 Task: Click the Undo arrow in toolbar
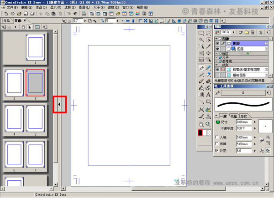pyautogui.click(x=69, y=14)
